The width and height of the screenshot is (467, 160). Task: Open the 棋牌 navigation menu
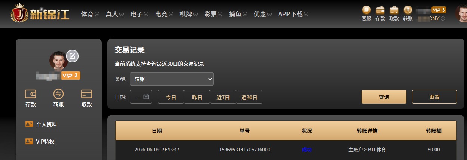189,14
